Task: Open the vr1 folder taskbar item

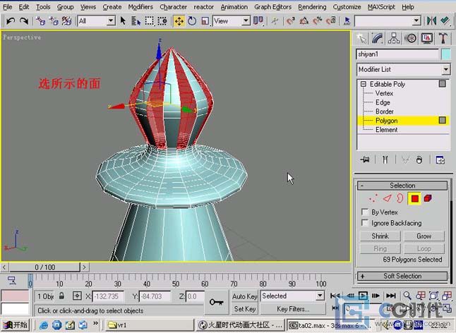Action: click(x=149, y=325)
